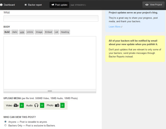Add Audio with the green plus

click(x=42, y=106)
